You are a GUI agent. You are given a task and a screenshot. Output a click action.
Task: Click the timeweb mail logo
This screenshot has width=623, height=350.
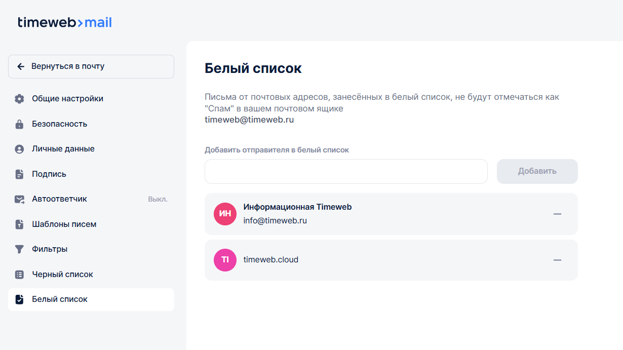[65, 22]
